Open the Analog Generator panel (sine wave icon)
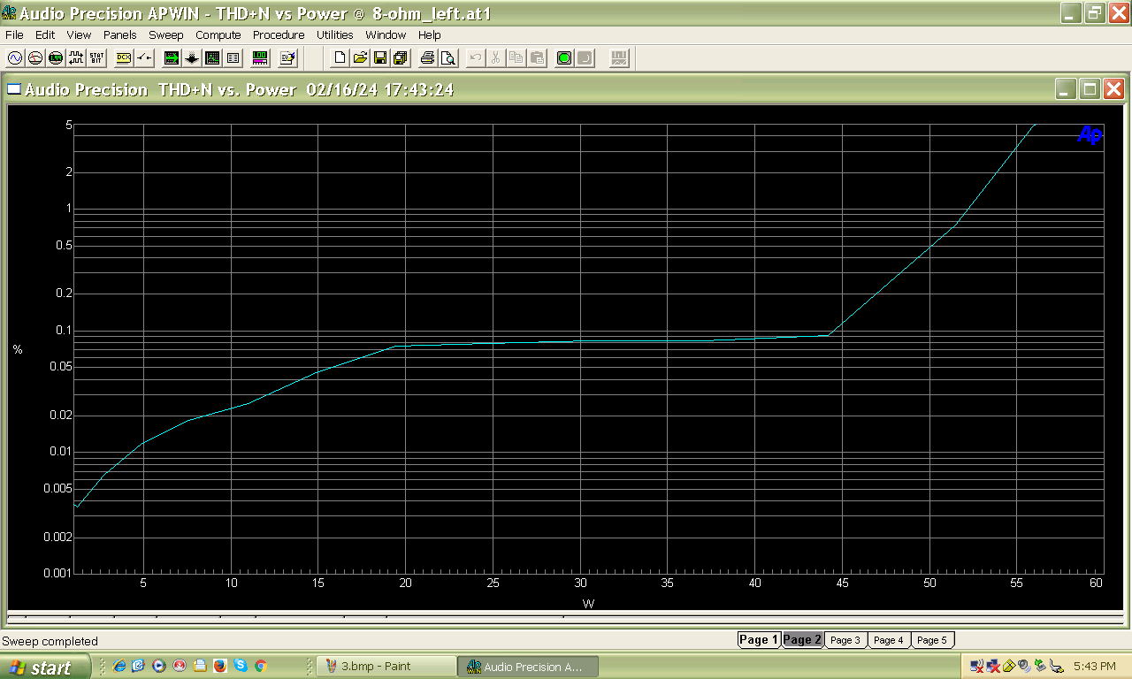 point(15,58)
